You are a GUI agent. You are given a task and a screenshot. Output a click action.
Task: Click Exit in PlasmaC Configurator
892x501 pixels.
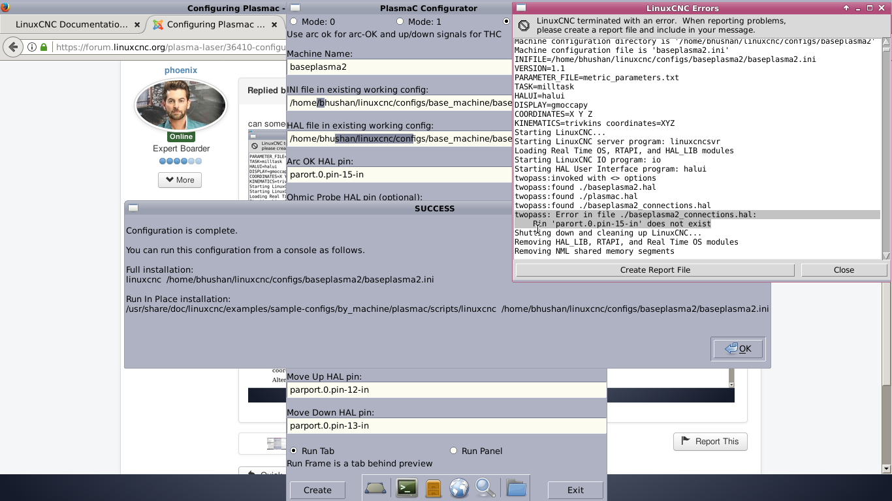pyautogui.click(x=575, y=490)
